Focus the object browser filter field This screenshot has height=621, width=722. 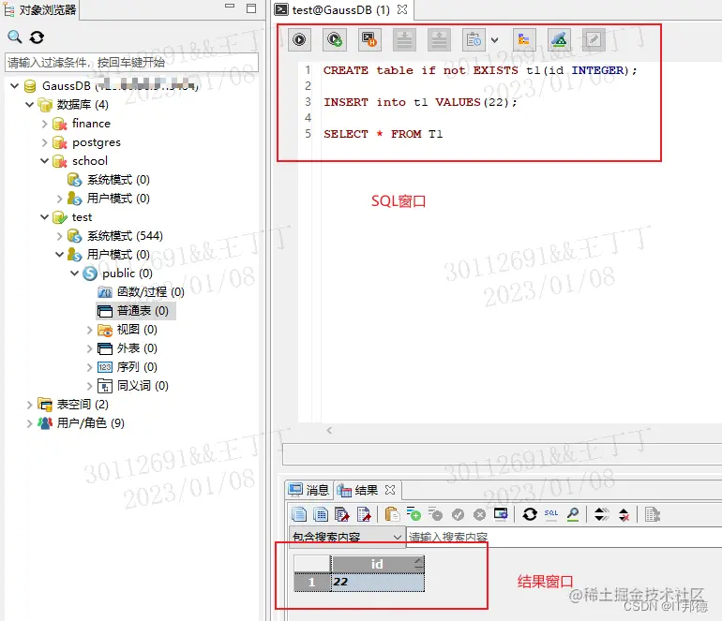[x=131, y=62]
